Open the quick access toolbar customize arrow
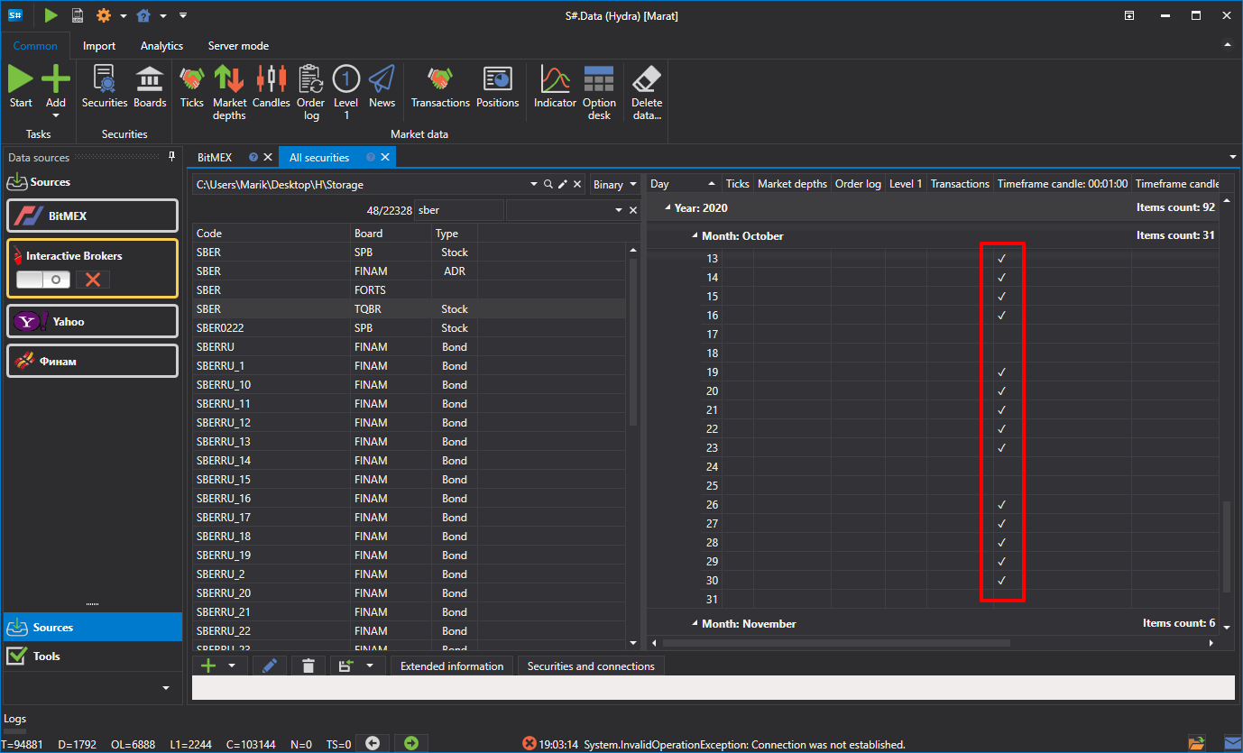1243x753 pixels. pyautogui.click(x=183, y=15)
